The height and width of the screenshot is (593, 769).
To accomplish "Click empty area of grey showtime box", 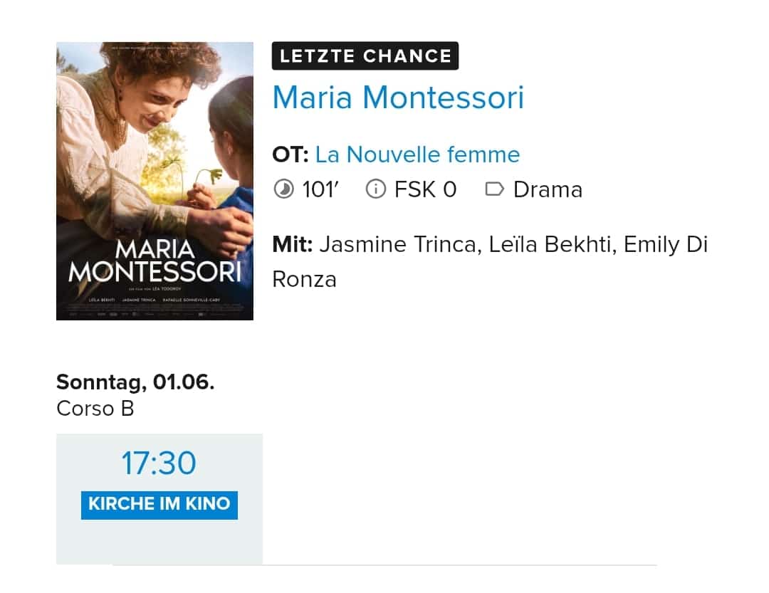I will (159, 543).
